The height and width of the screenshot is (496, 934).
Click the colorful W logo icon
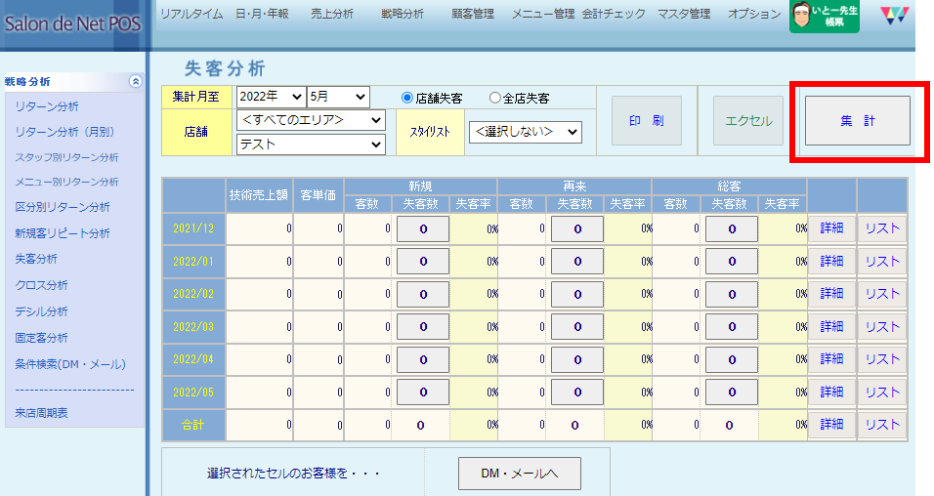click(x=893, y=17)
